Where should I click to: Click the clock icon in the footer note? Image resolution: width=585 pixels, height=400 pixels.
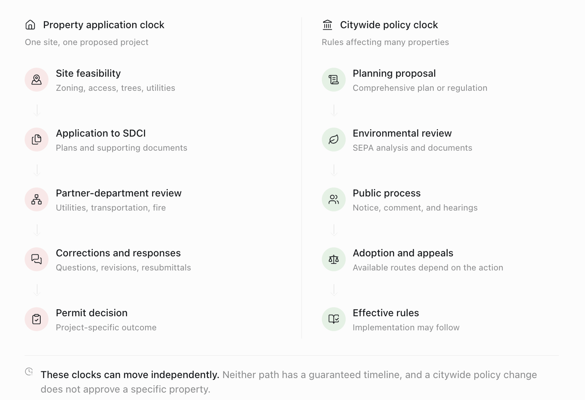tap(29, 371)
